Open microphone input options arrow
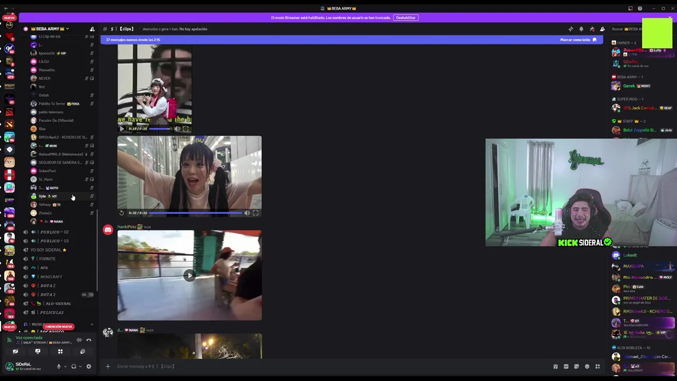The height and width of the screenshot is (381, 677). (x=65, y=367)
